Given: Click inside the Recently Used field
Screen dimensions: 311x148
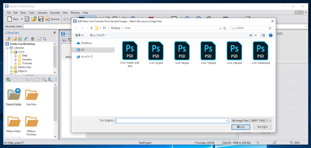Looking at the screenshot, I should (47, 26).
